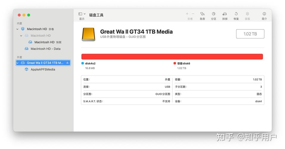285x149 pixels.
Task: Toggle the sidebar layout icon
Action: (80, 14)
